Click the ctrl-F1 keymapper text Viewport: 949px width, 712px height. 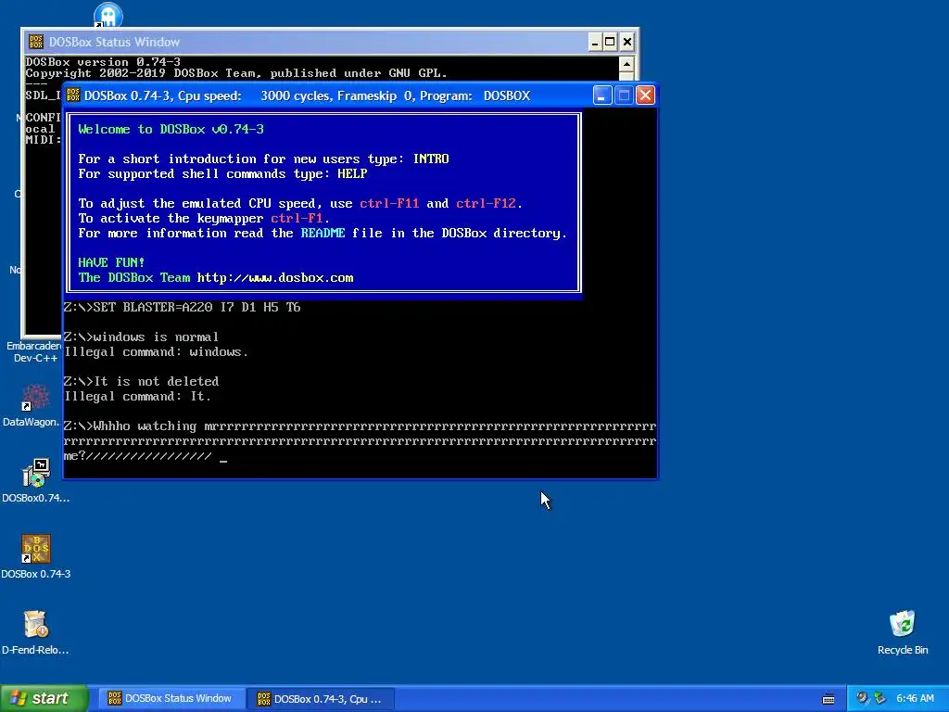tap(297, 218)
